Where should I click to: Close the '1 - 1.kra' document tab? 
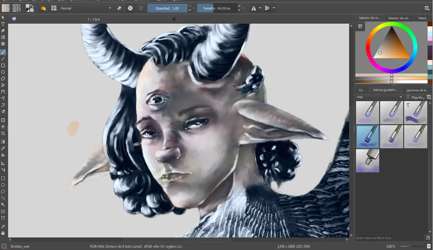[x=174, y=19]
